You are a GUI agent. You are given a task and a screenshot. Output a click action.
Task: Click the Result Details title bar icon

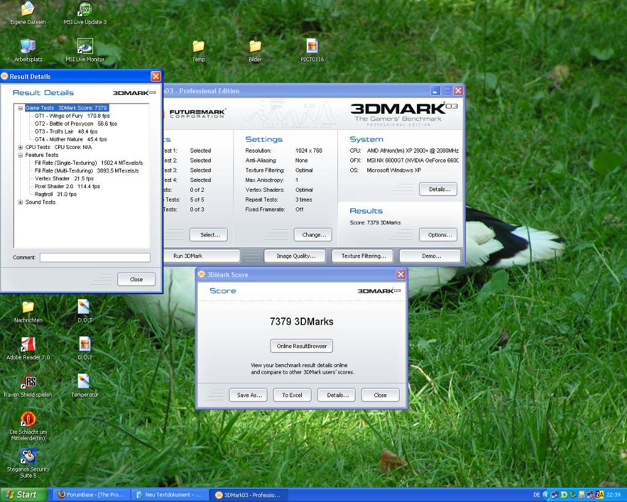tap(5, 76)
